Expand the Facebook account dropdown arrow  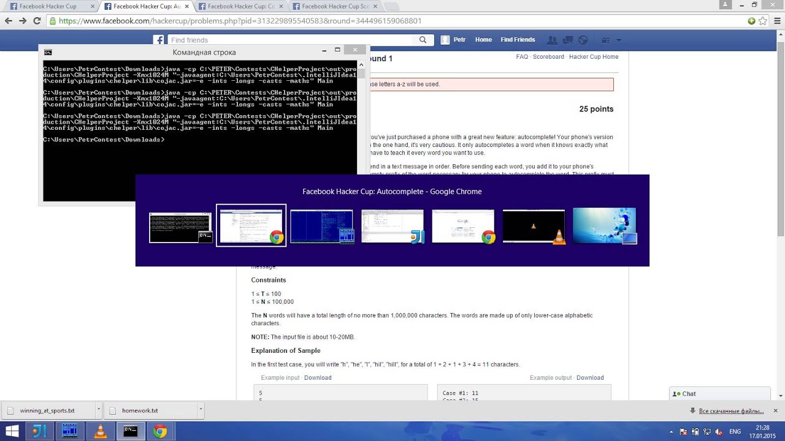619,40
